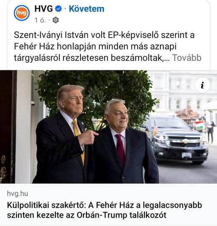Image resolution: width=217 pixels, height=226 pixels.
Task: Click the post text line "Fehér Ház honlapján minden más aznapi"
Action: pyautogui.click(x=95, y=46)
